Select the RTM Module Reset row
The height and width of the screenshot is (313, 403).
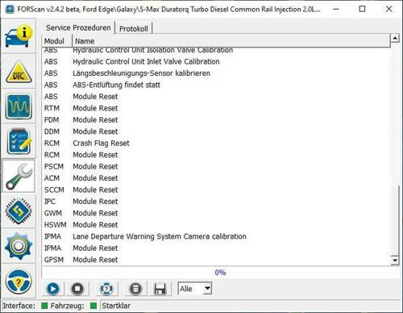pyautogui.click(x=216, y=108)
